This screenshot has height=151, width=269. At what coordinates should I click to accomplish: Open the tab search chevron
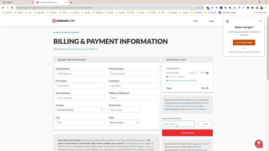pyautogui.click(x=246, y=2)
